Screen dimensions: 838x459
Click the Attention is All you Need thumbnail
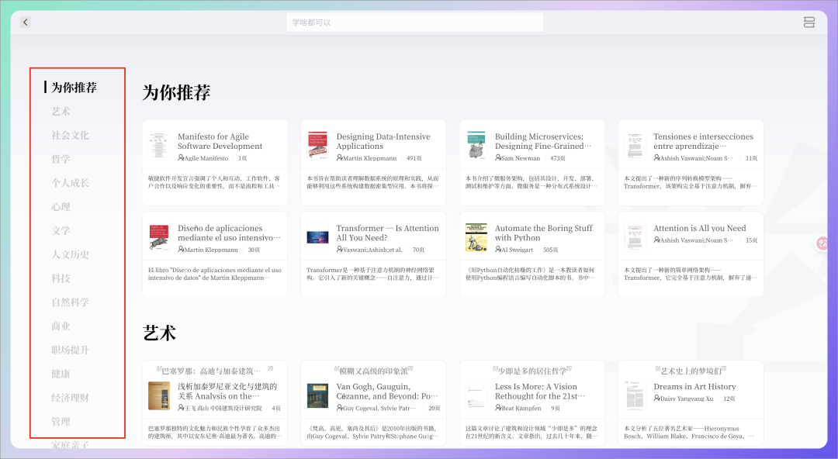click(x=635, y=237)
